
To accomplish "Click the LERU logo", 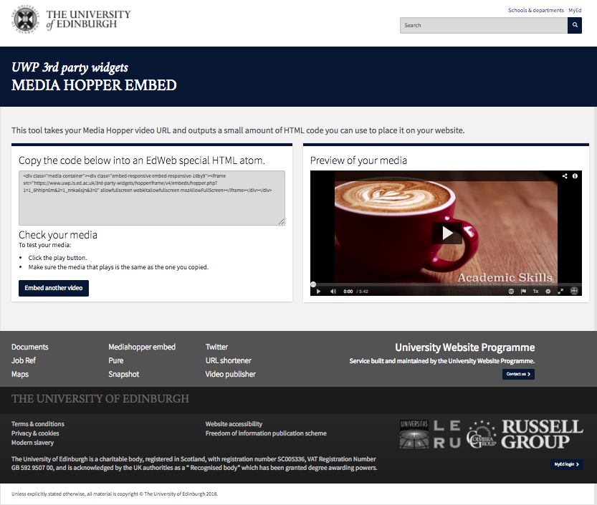I will coord(447,434).
